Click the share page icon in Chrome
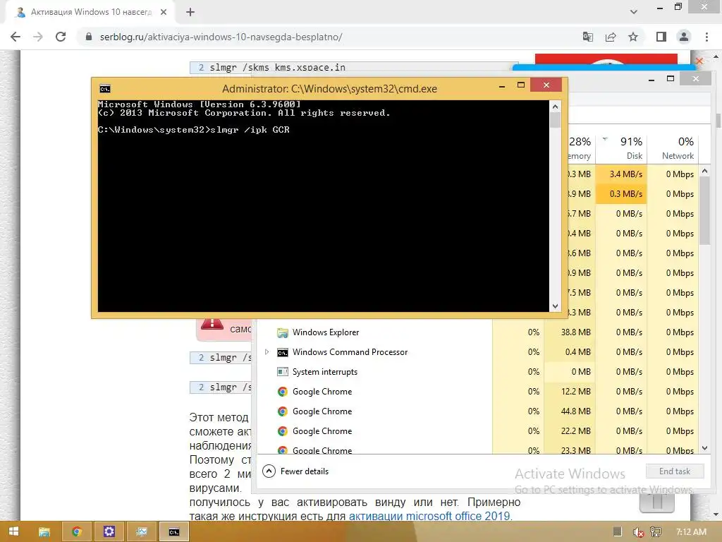Viewport: 722px width, 542px height. [x=611, y=37]
